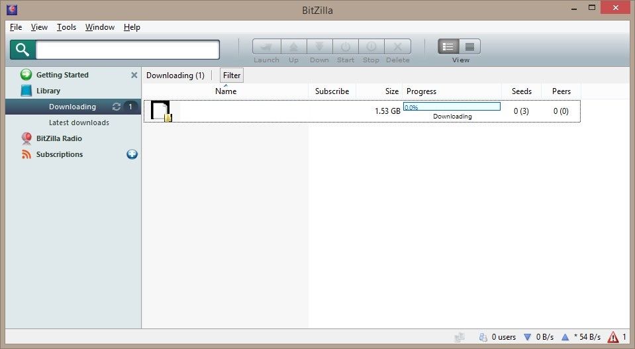Minimize the BitZilla window
This screenshot has height=349, width=635.
coord(574,8)
